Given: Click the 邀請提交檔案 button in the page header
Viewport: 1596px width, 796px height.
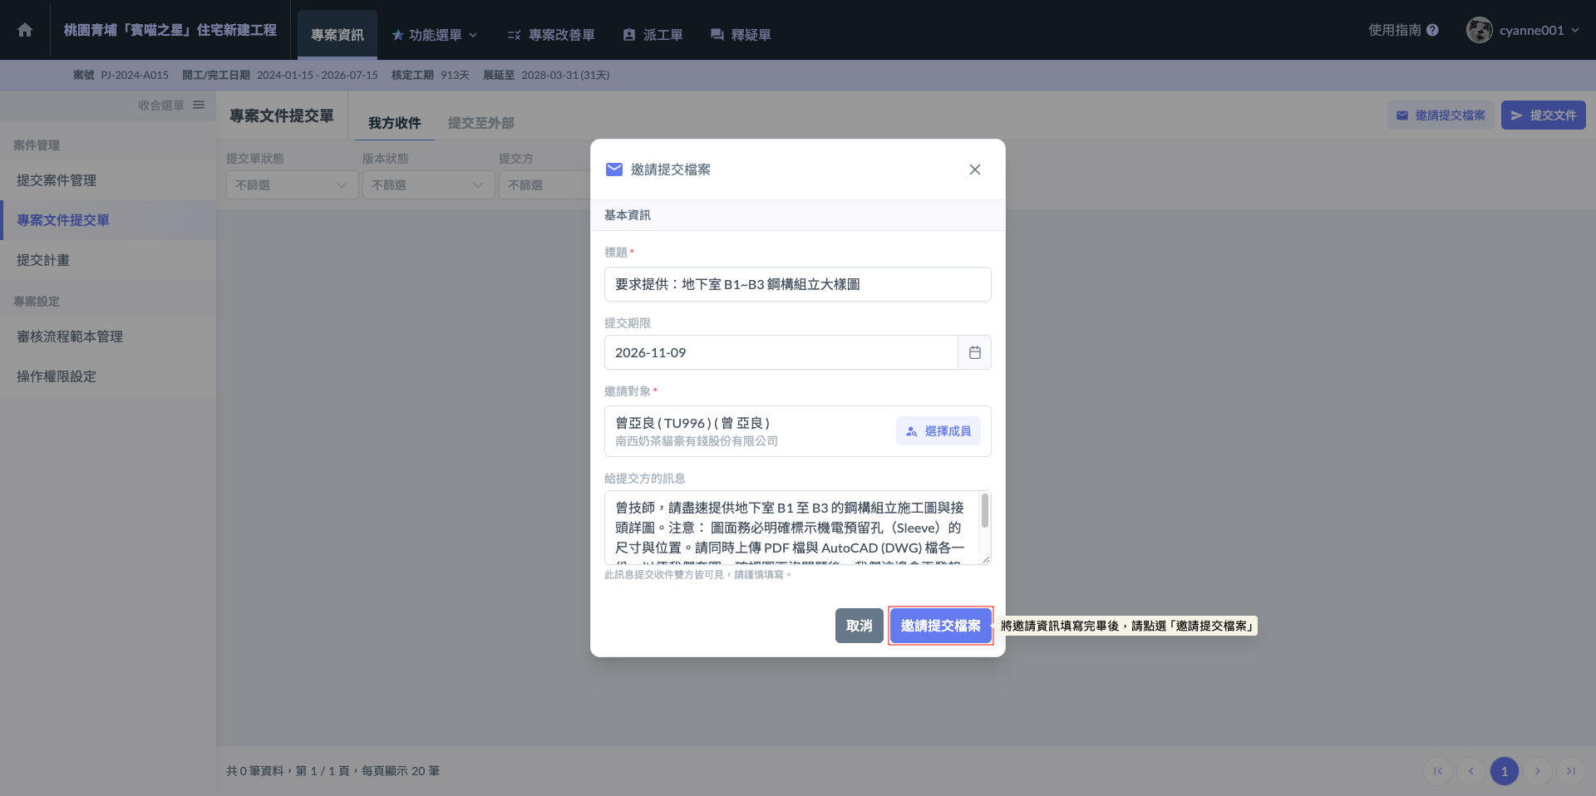Looking at the screenshot, I should coord(1441,115).
